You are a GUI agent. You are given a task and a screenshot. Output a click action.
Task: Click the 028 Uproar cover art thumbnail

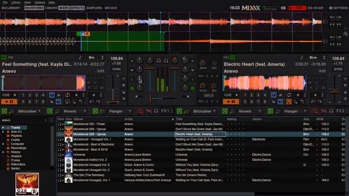click(27, 184)
